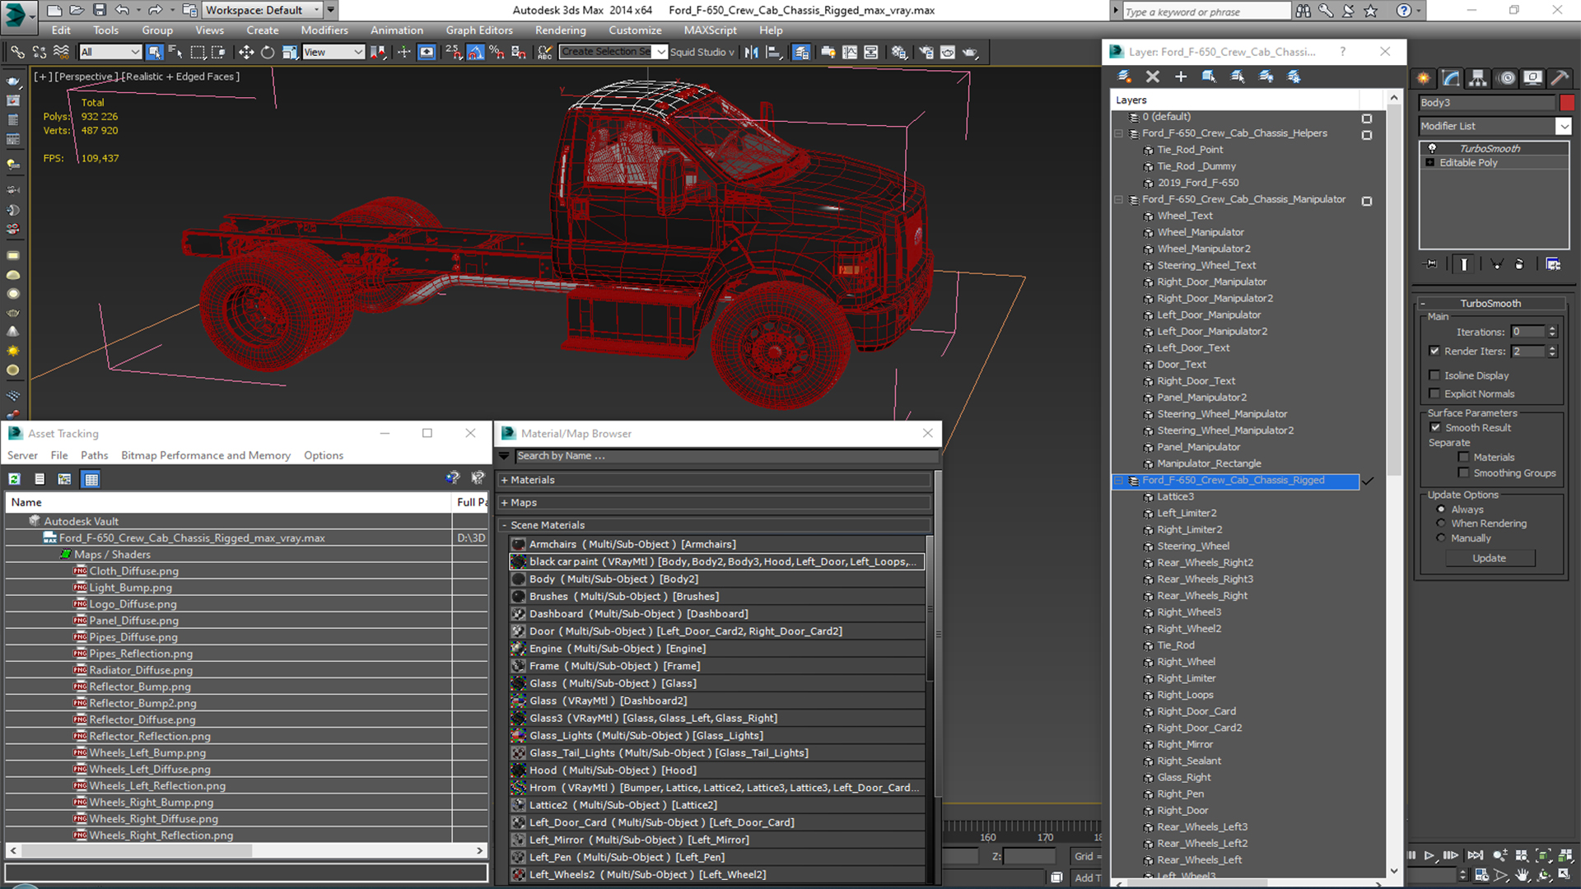Viewport: 1581px width, 889px height.
Task: Select Manually update option
Action: 1440,538
